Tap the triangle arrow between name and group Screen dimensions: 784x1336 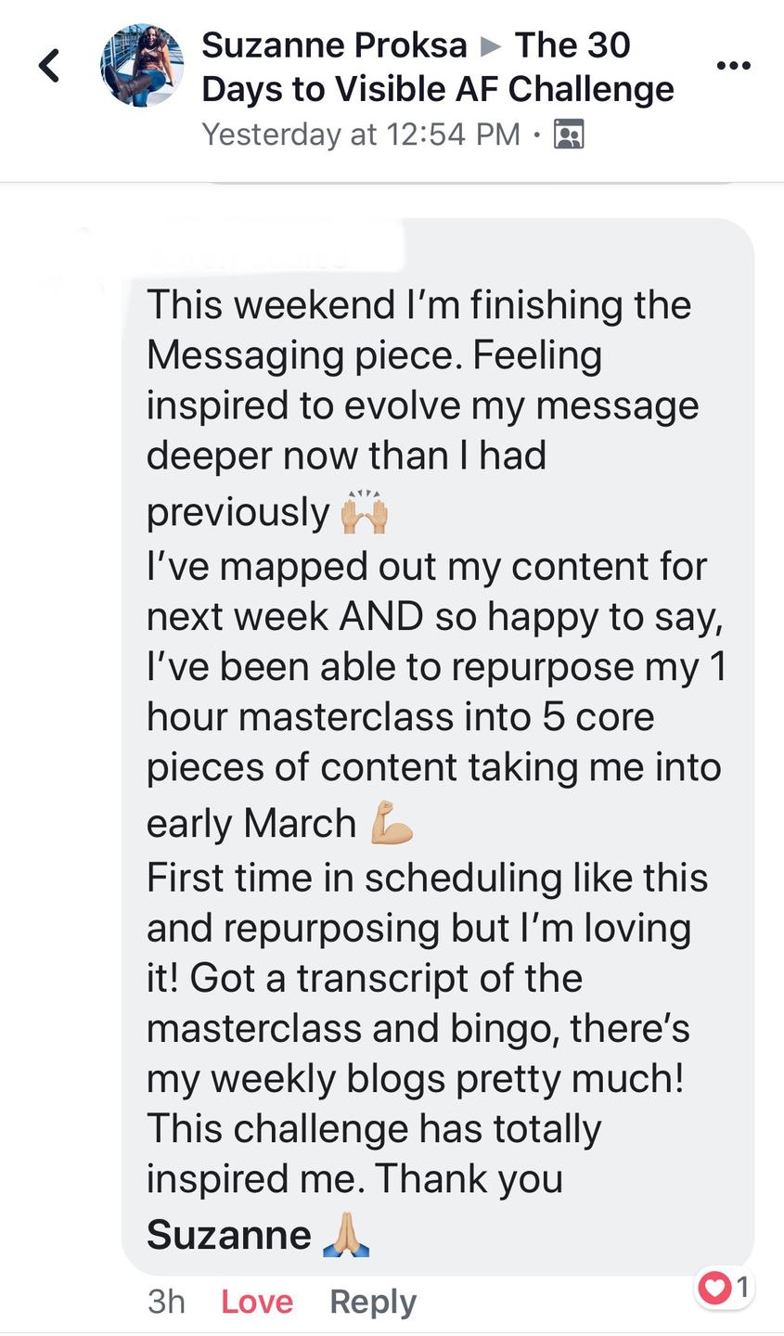490,45
